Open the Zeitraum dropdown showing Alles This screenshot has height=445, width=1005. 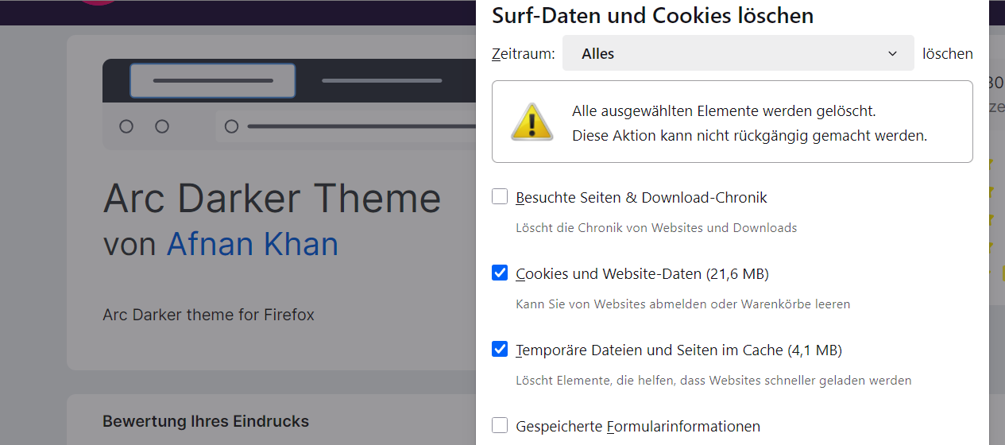[x=737, y=54]
